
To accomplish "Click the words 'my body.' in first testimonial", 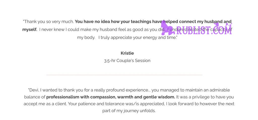I will [x=86, y=37].
